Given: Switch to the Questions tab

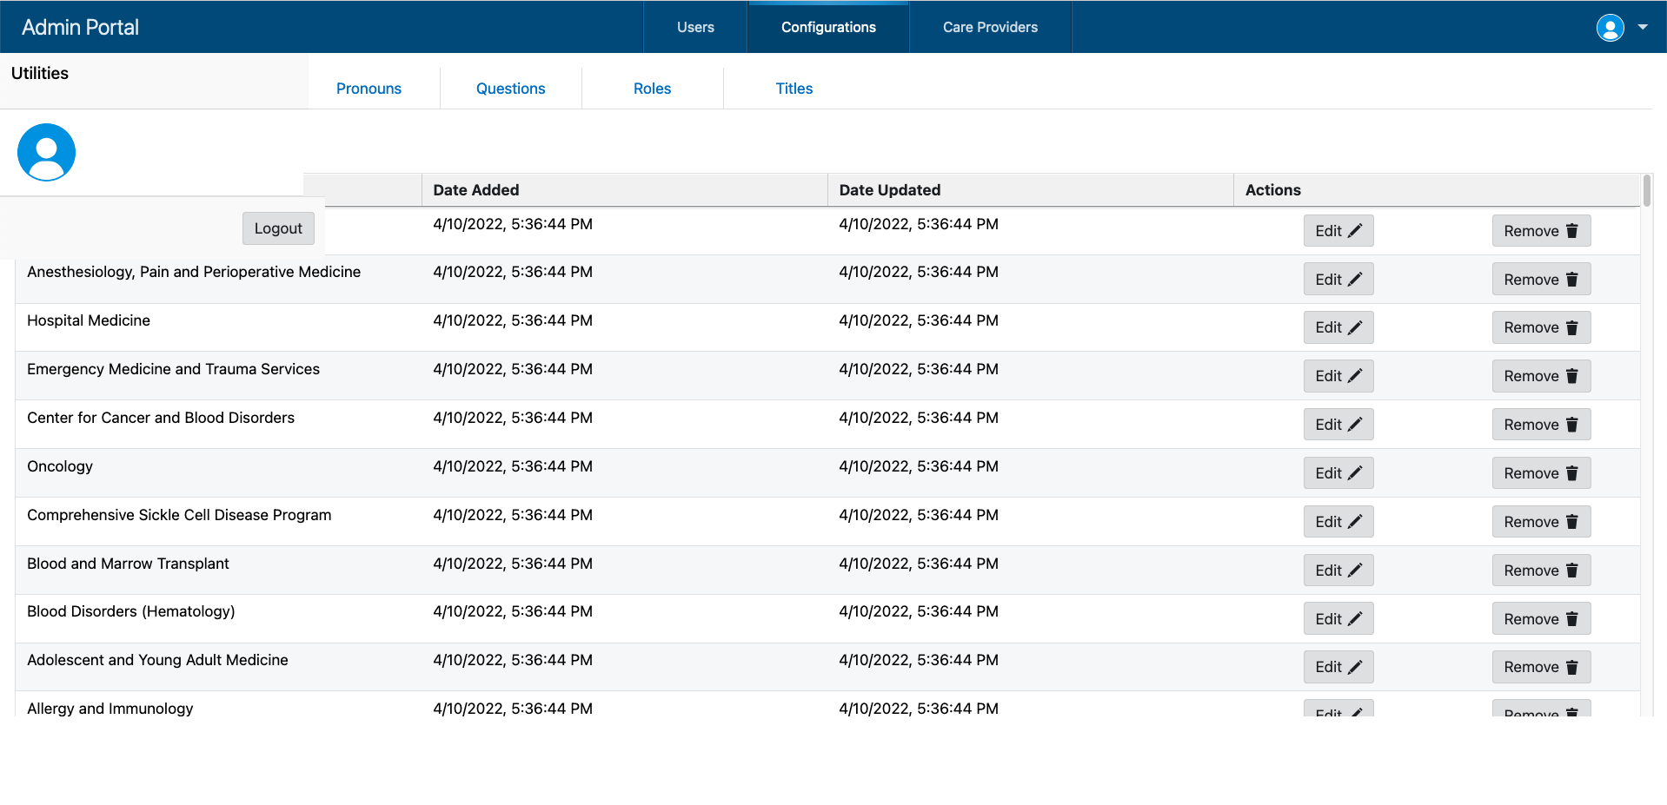Looking at the screenshot, I should [510, 88].
